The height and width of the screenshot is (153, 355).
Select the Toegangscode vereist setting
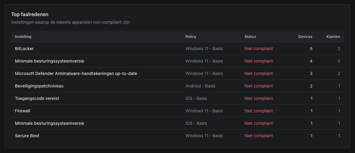(x=37, y=98)
